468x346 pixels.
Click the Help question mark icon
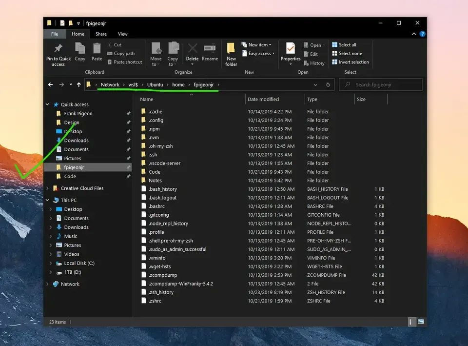coord(422,34)
